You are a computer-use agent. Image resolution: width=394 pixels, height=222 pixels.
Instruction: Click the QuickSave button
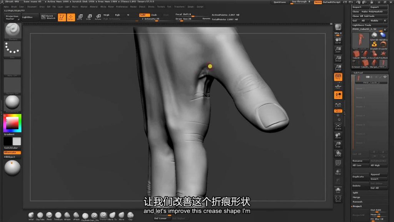pyautogui.click(x=279, y=2)
